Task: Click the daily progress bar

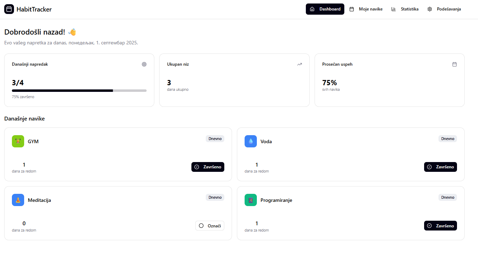Action: point(79,90)
